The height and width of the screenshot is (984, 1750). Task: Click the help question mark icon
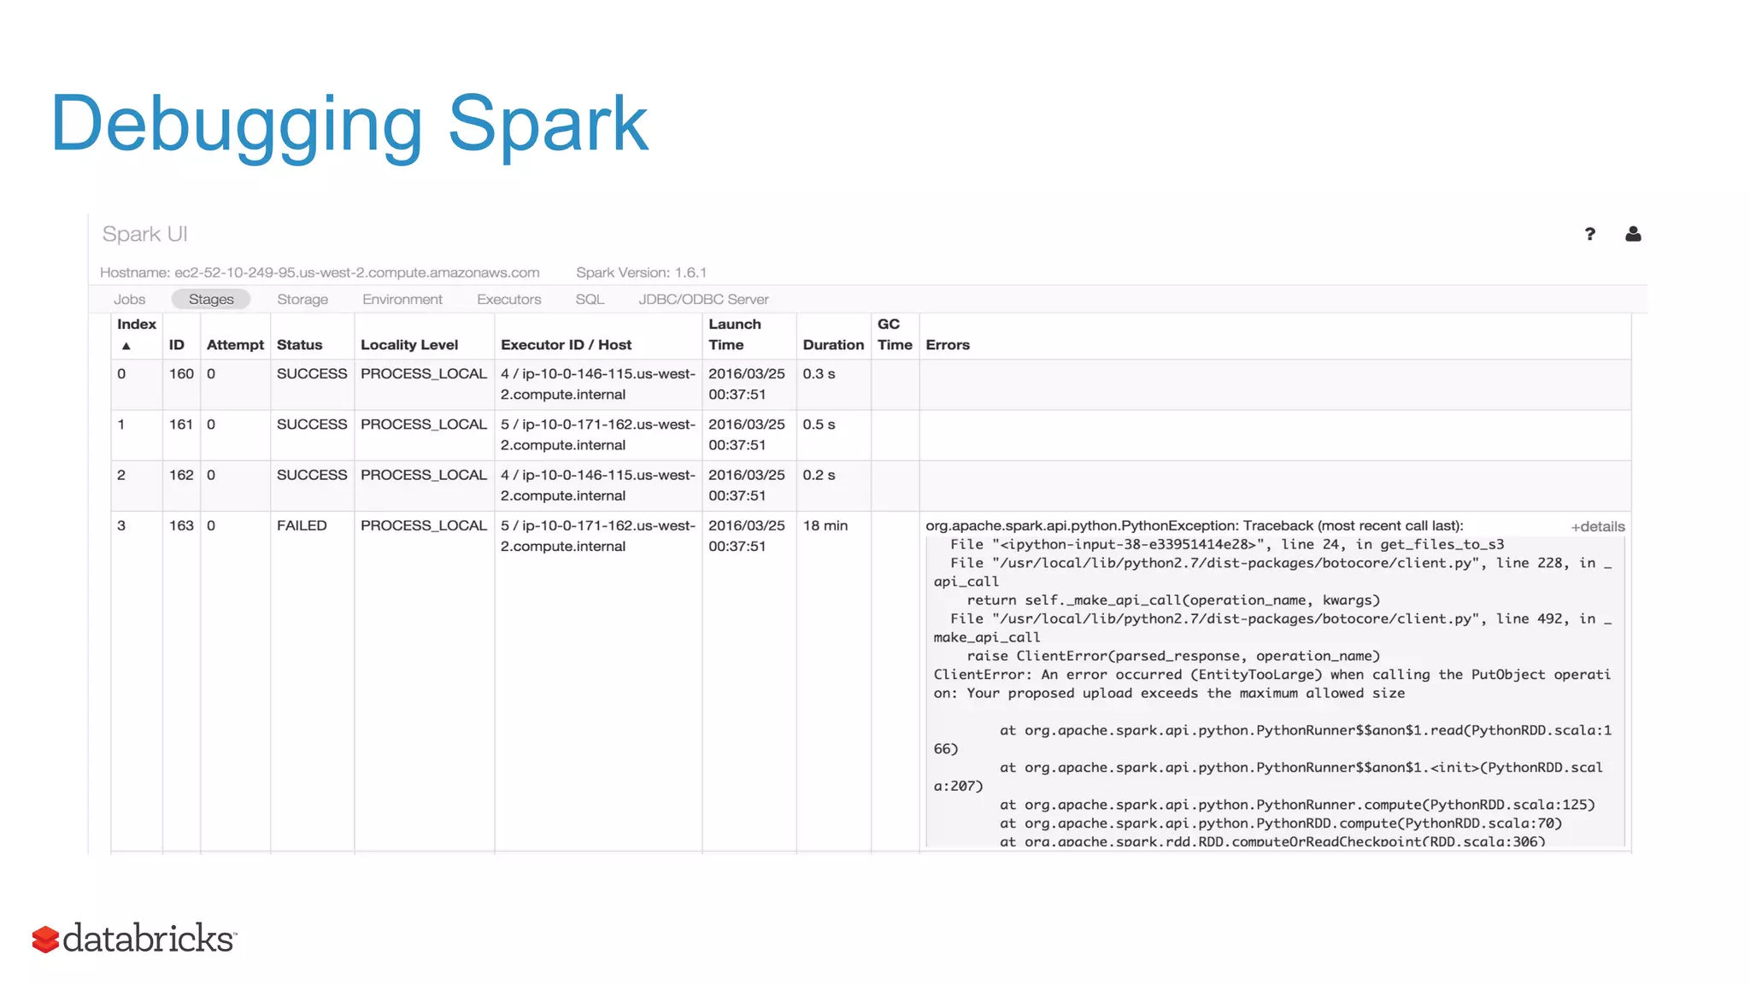(x=1589, y=234)
